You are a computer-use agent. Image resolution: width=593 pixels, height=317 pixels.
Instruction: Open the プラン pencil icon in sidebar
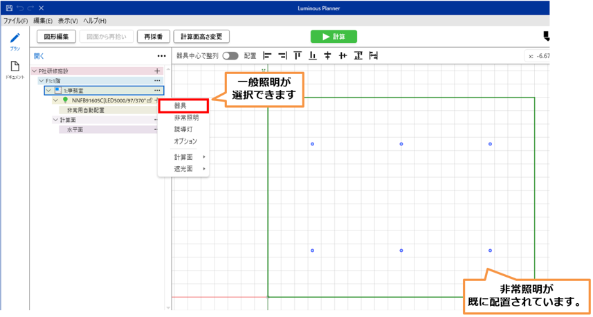(15, 38)
